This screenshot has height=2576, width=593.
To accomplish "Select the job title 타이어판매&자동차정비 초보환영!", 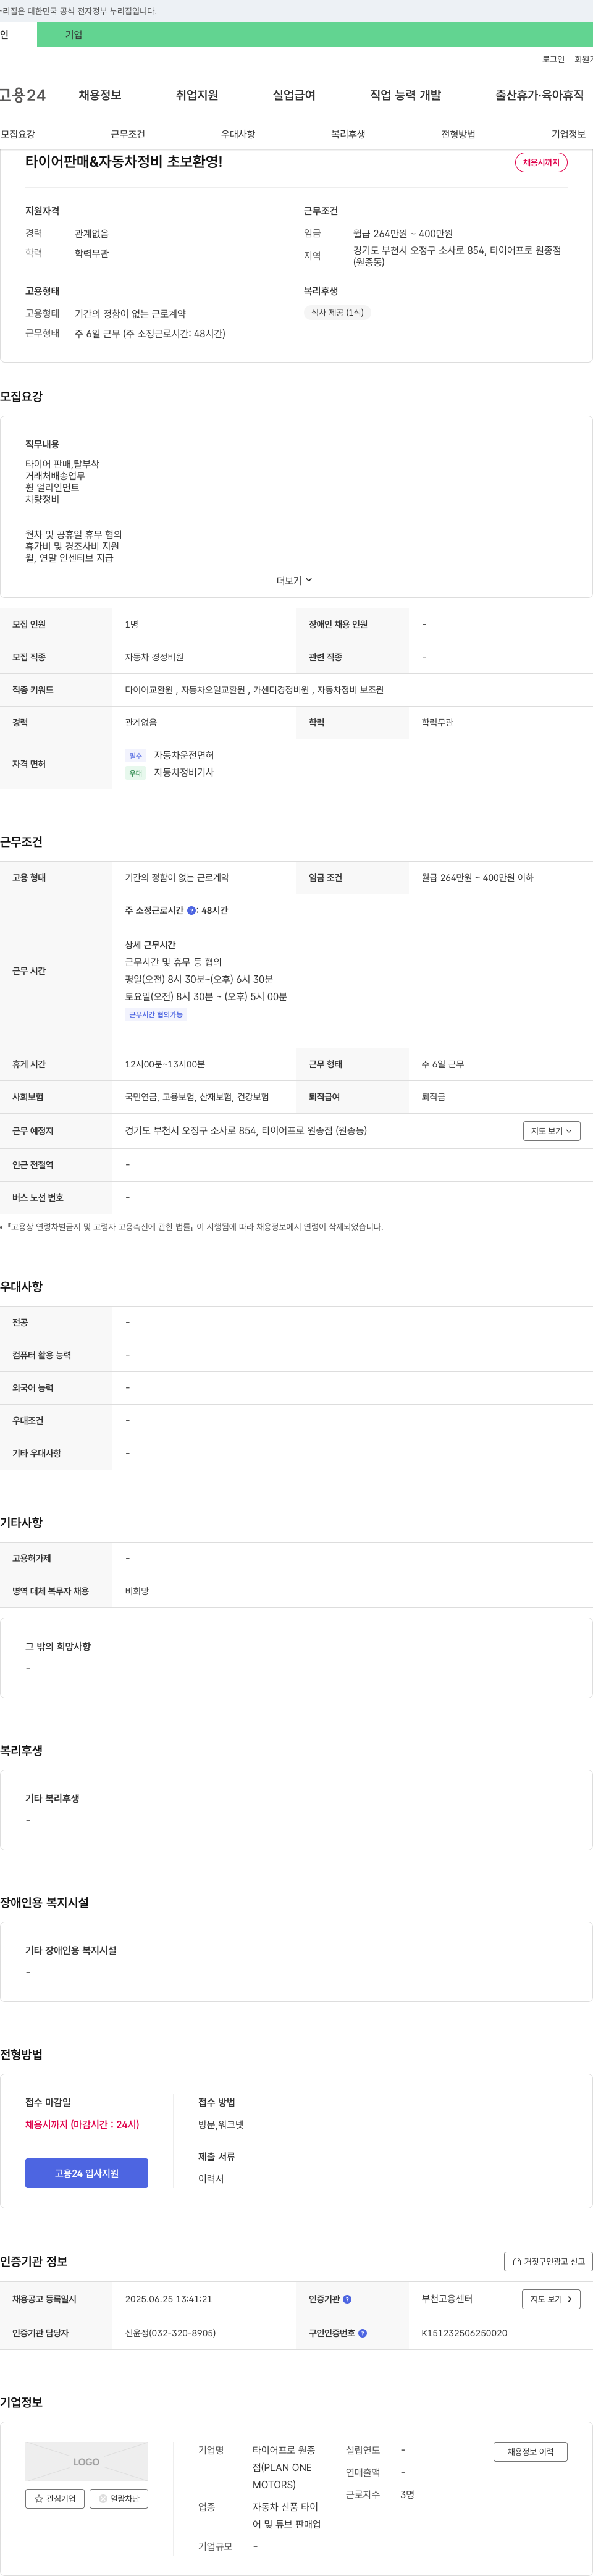I will (x=124, y=161).
